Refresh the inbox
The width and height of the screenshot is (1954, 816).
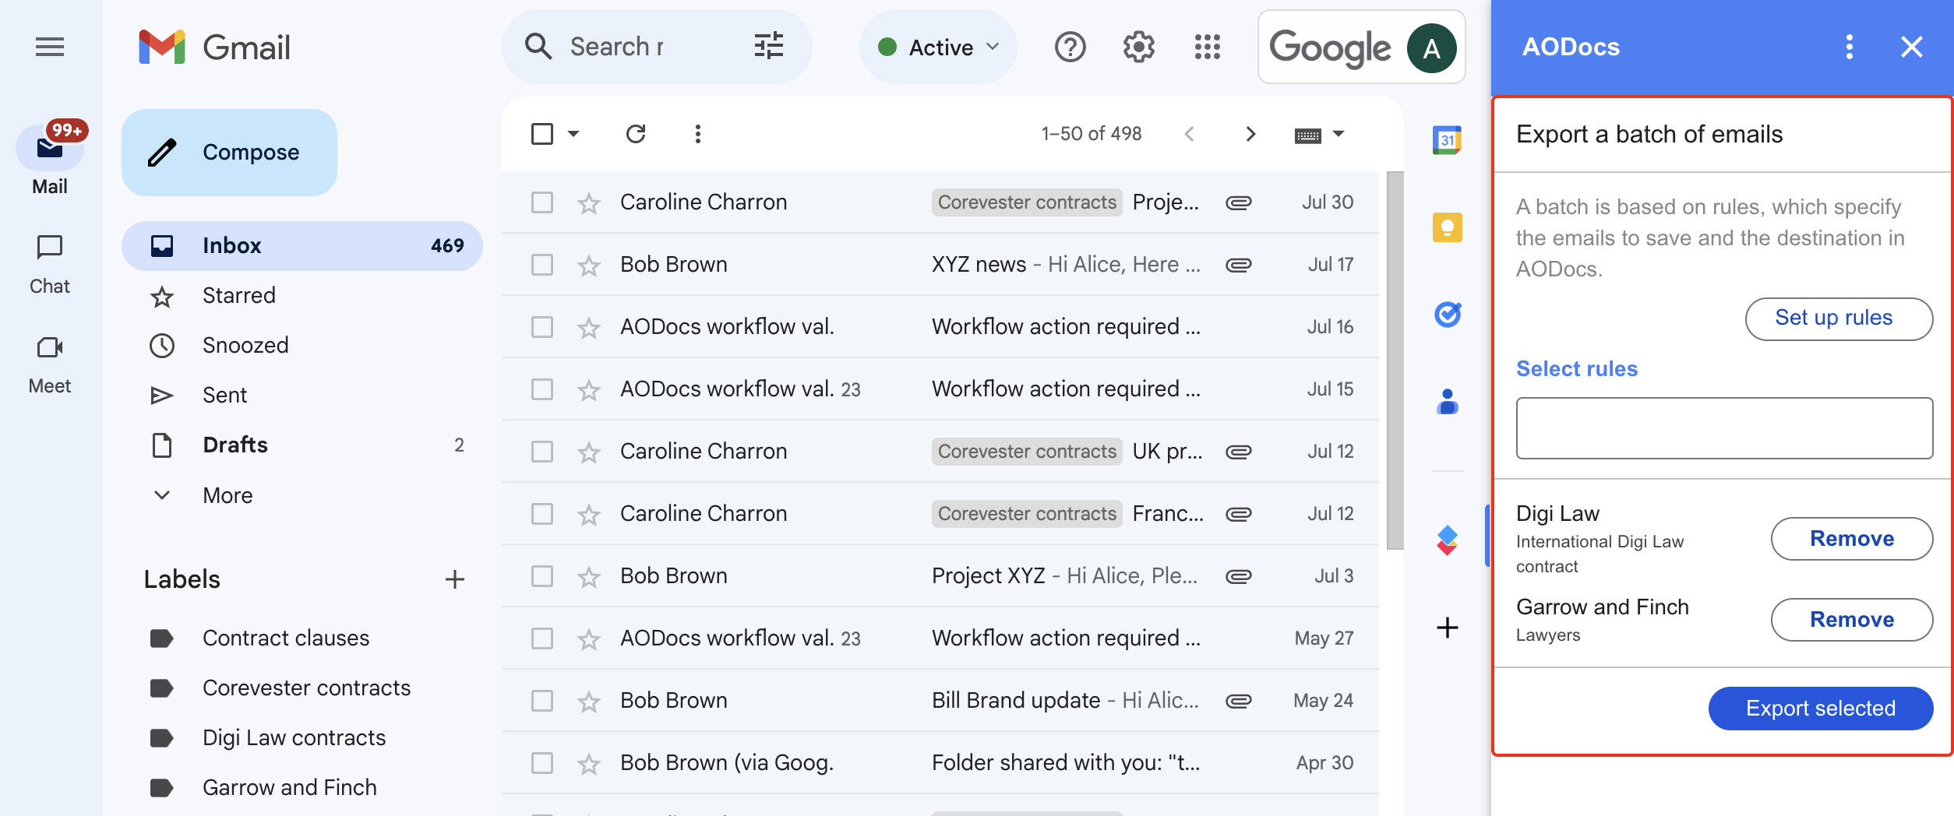click(x=636, y=134)
